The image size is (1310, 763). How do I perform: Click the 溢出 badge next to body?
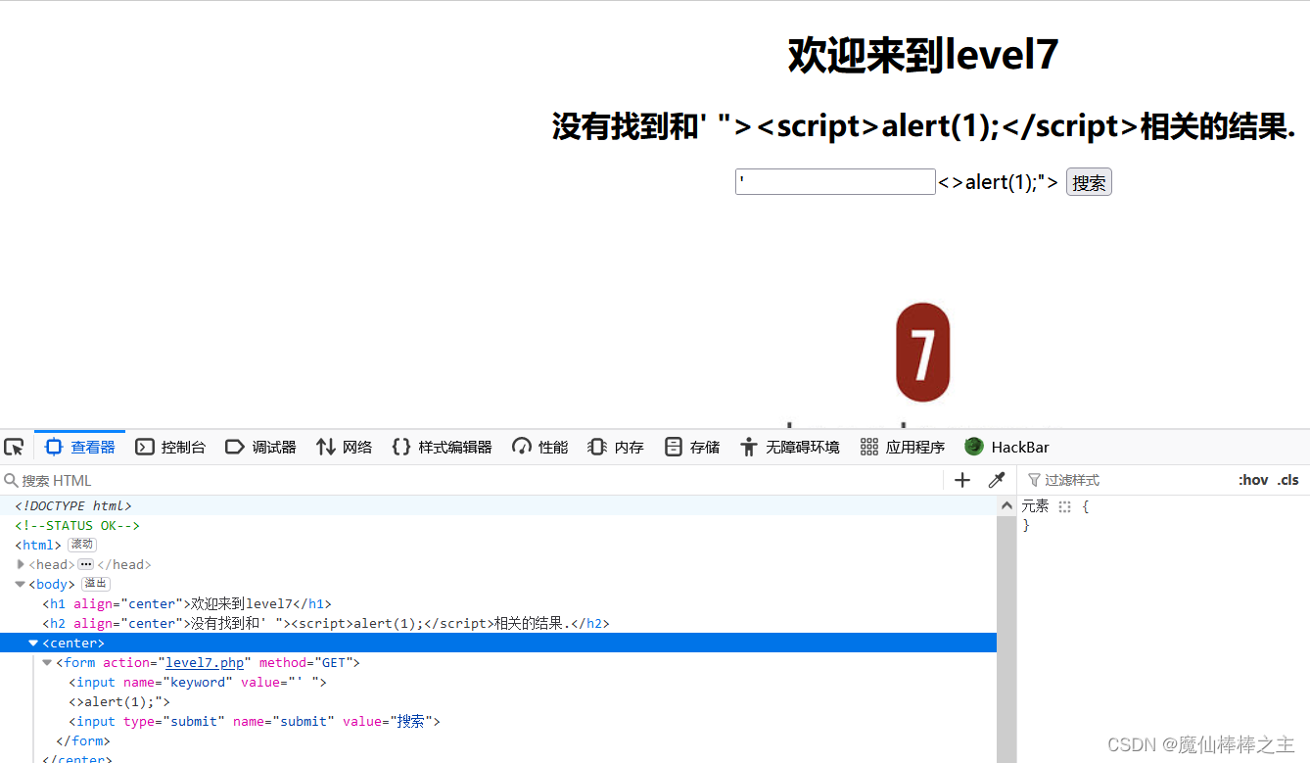click(95, 584)
